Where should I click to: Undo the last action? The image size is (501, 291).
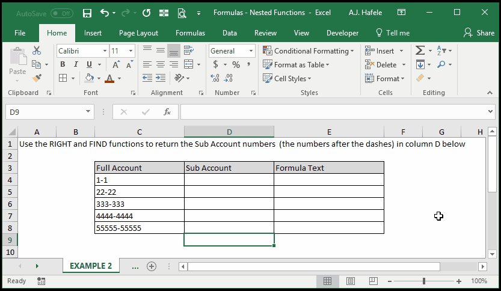[105, 13]
